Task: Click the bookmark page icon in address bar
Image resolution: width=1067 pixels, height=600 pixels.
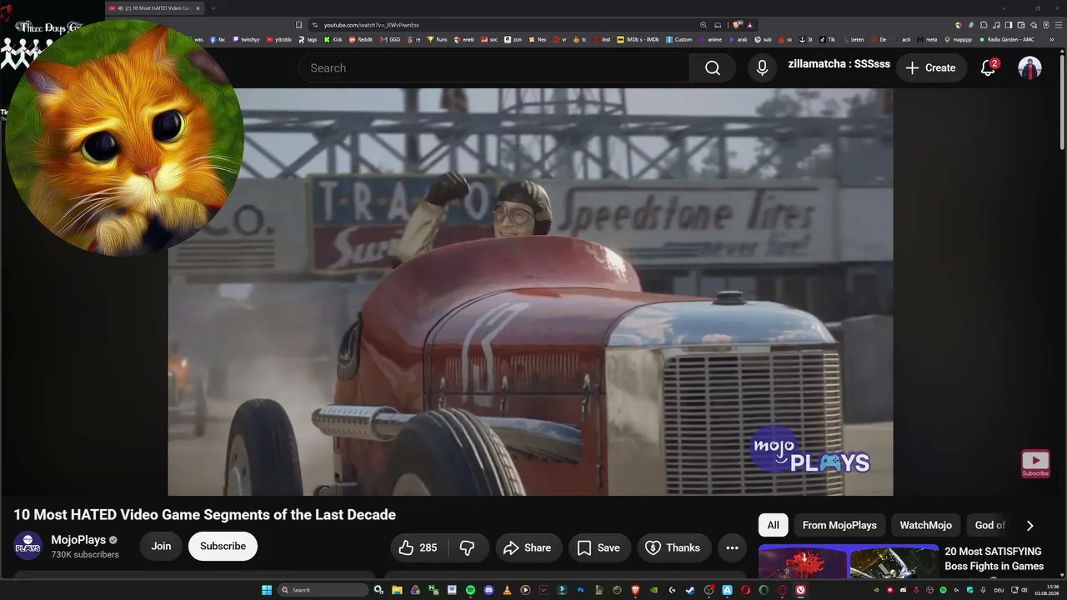Action: [298, 25]
